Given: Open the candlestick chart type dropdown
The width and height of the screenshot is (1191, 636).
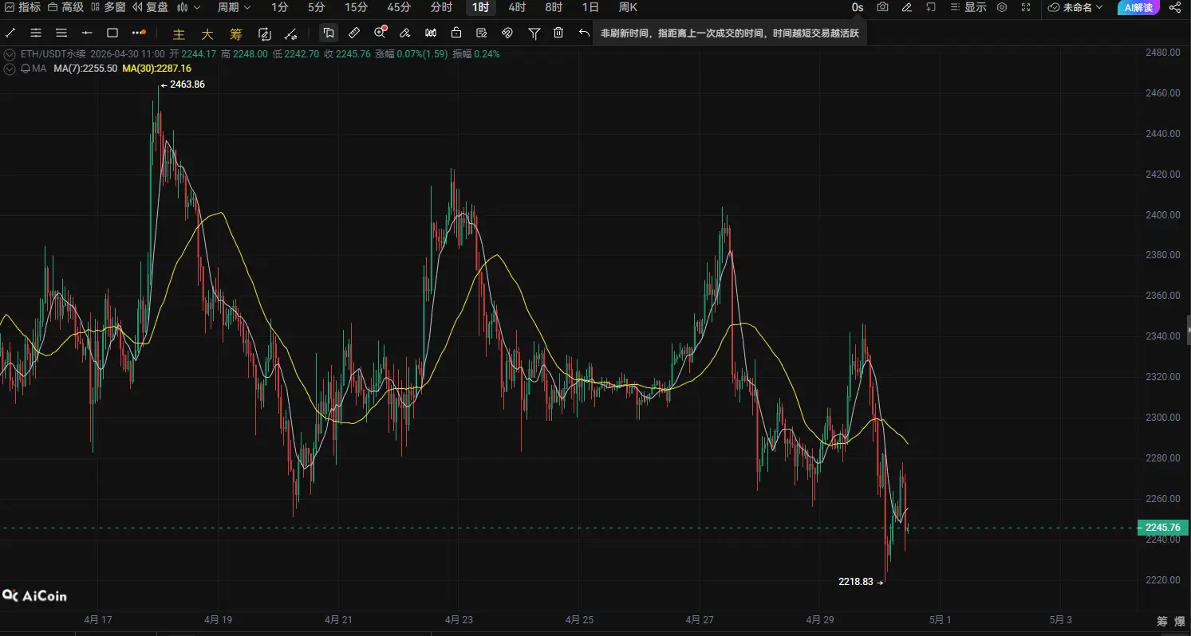Looking at the screenshot, I should pyautogui.click(x=188, y=7).
